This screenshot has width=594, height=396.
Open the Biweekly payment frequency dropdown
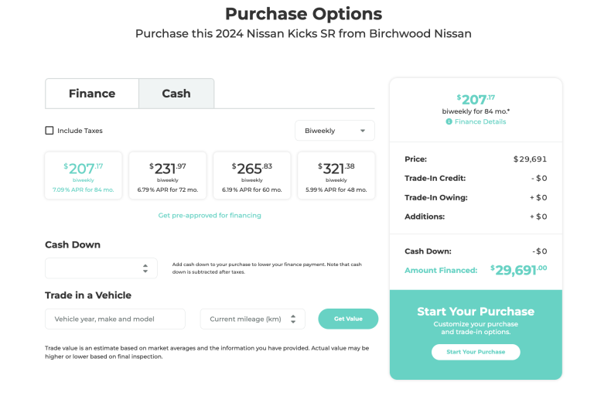click(335, 131)
